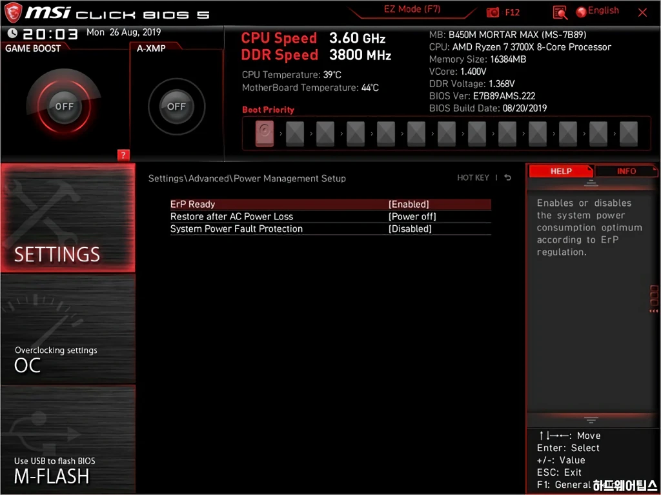
Task: Switch to EZ Mode (F7)
Action: [412, 9]
